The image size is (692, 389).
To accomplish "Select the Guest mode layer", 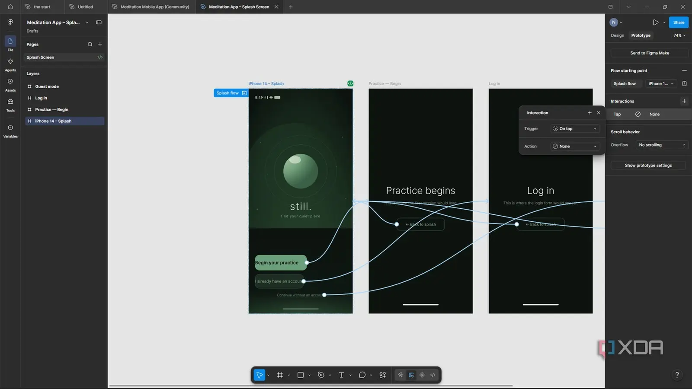I will (x=64, y=86).
